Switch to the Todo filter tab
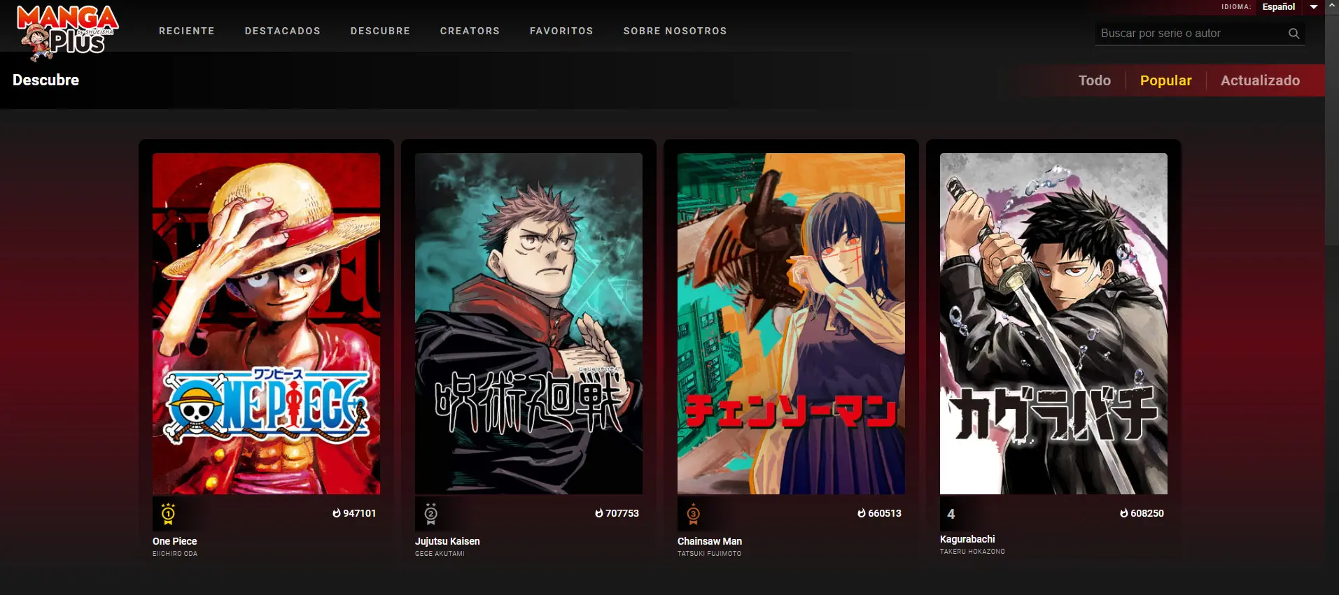1339x595 pixels. click(1095, 80)
